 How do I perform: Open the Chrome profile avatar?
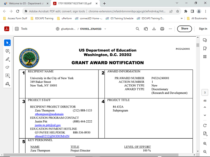coord(199,11)
